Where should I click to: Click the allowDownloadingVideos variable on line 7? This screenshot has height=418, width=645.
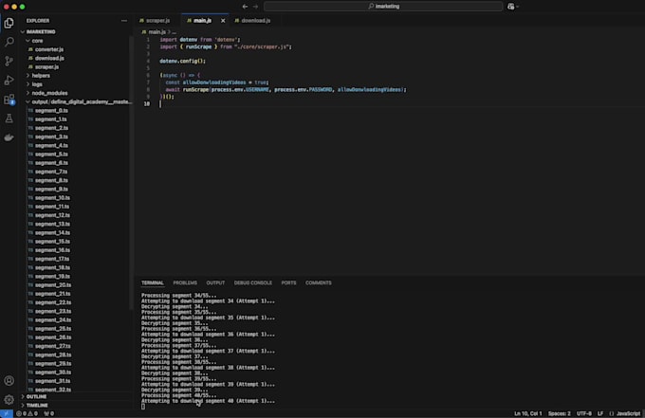click(x=214, y=82)
